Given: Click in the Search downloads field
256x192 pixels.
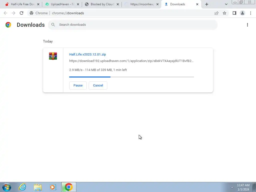Looking at the screenshot, I should point(132,25).
